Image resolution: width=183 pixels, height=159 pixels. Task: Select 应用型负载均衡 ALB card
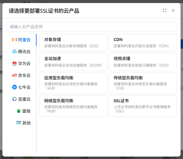(x=73, y=83)
